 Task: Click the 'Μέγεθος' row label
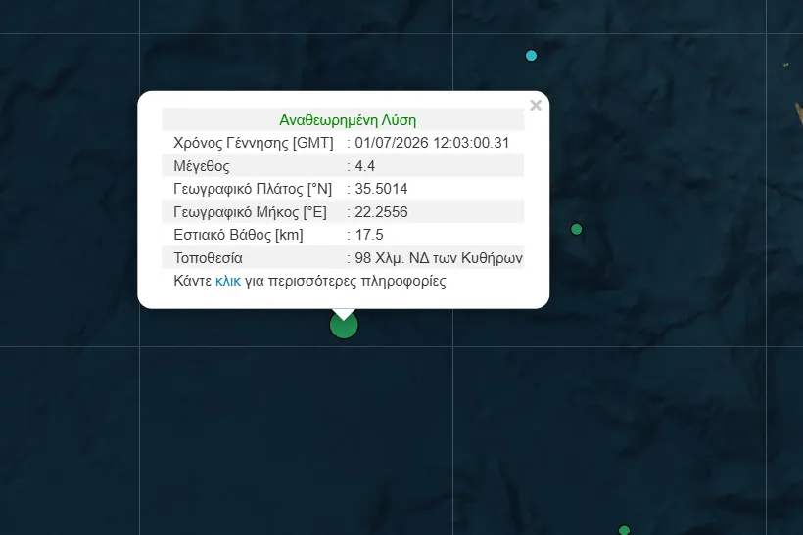[202, 166]
